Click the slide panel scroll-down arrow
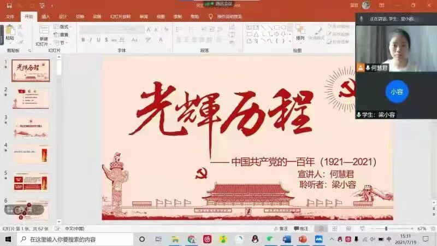The width and height of the screenshot is (437, 246). [x=59, y=222]
